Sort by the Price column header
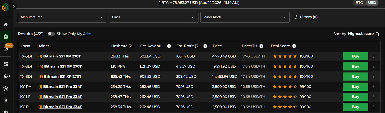 pos(217,46)
